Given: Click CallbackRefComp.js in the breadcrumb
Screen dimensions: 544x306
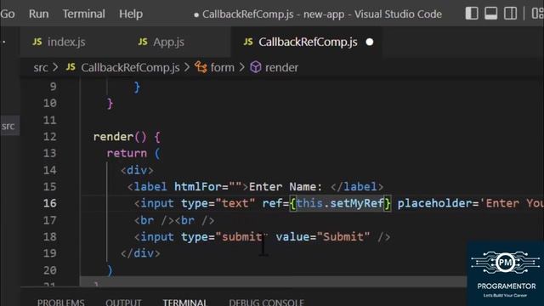Looking at the screenshot, I should [130, 68].
